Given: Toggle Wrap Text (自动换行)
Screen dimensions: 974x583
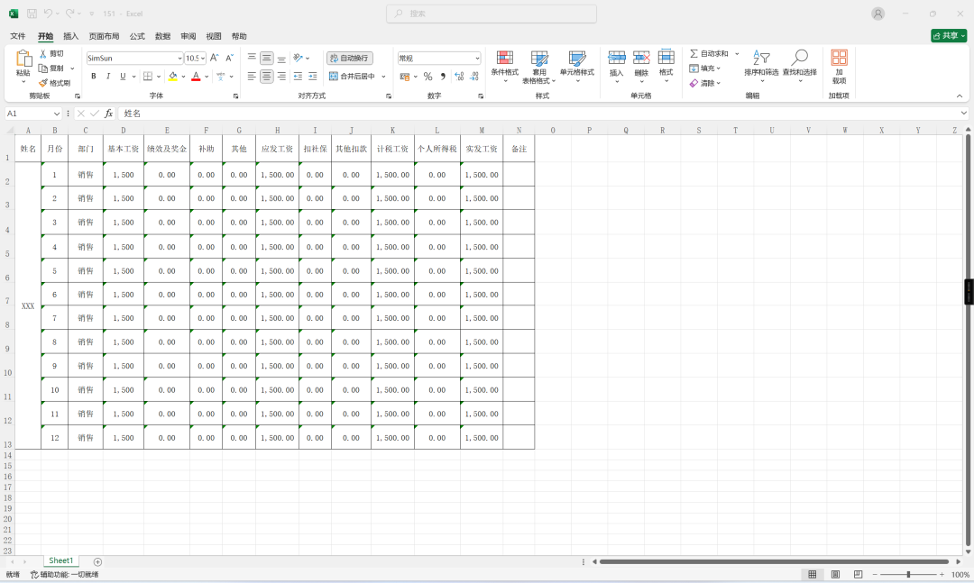Looking at the screenshot, I should tap(349, 58).
